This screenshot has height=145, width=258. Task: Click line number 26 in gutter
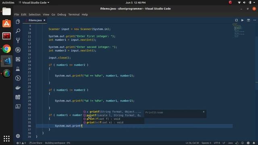pyautogui.click(x=29, y=90)
